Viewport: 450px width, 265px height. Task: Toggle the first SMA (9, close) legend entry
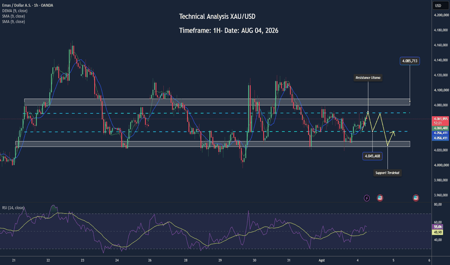point(14,16)
